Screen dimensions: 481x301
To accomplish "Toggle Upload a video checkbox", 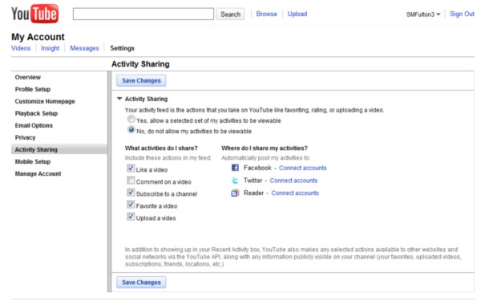I will click(131, 216).
